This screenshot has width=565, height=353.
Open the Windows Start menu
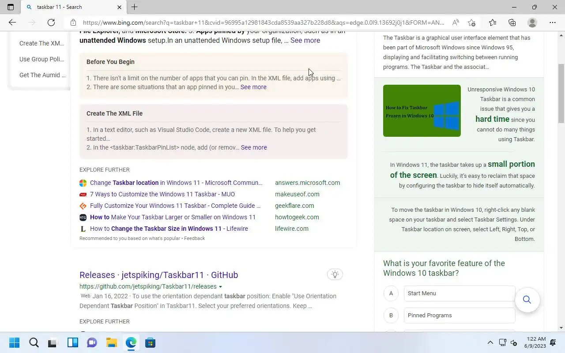coord(14,343)
